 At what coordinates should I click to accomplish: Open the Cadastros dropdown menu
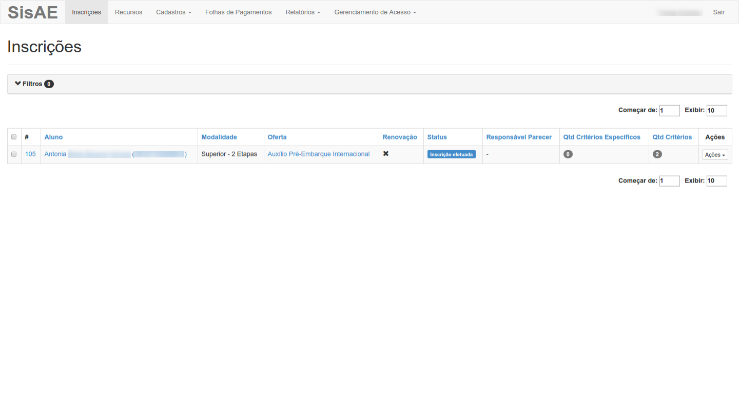(173, 12)
